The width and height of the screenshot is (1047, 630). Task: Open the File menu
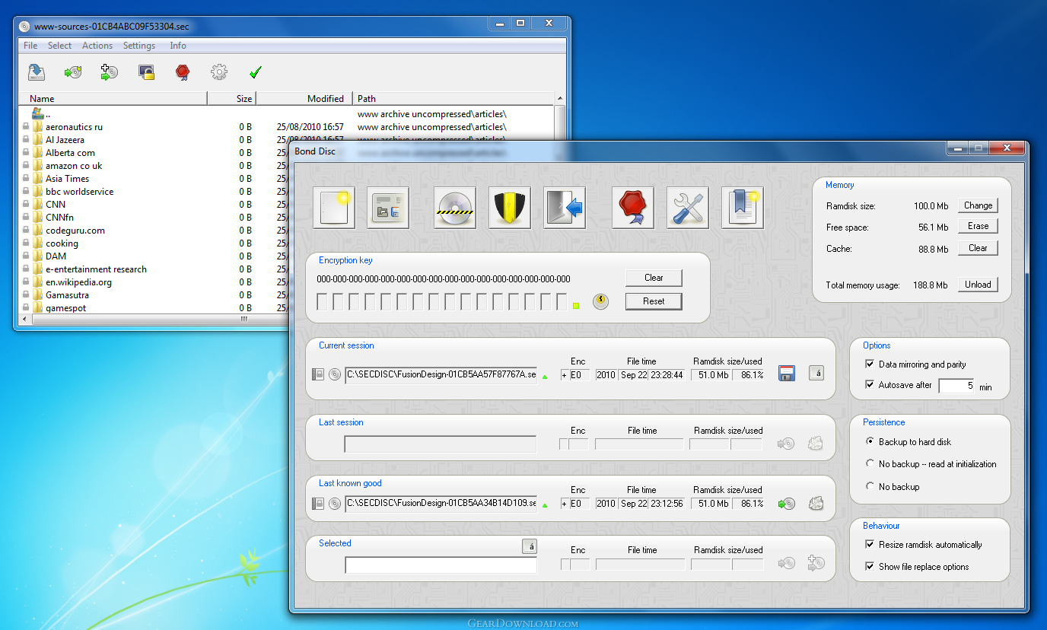pos(30,46)
